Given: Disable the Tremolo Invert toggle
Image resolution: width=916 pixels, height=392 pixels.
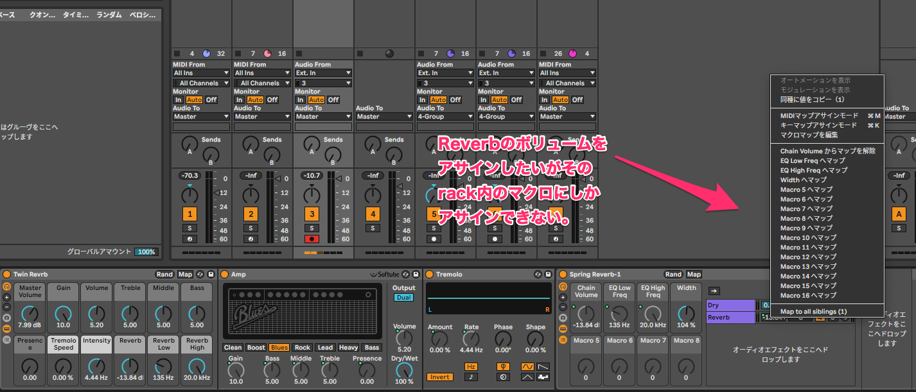Looking at the screenshot, I should tap(439, 377).
